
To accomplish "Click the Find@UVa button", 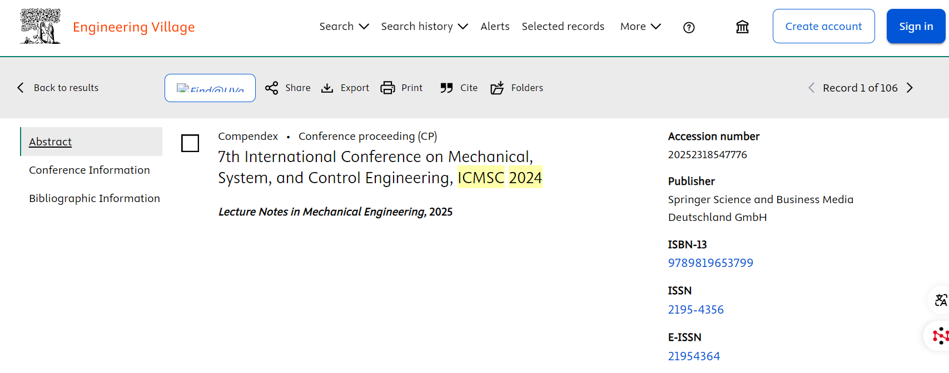I will (210, 88).
